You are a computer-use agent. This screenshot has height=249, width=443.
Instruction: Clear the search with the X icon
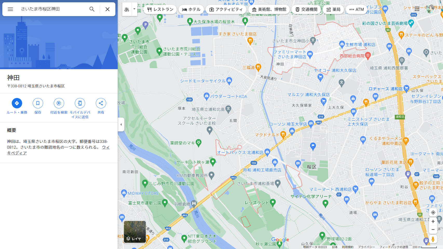(x=107, y=9)
